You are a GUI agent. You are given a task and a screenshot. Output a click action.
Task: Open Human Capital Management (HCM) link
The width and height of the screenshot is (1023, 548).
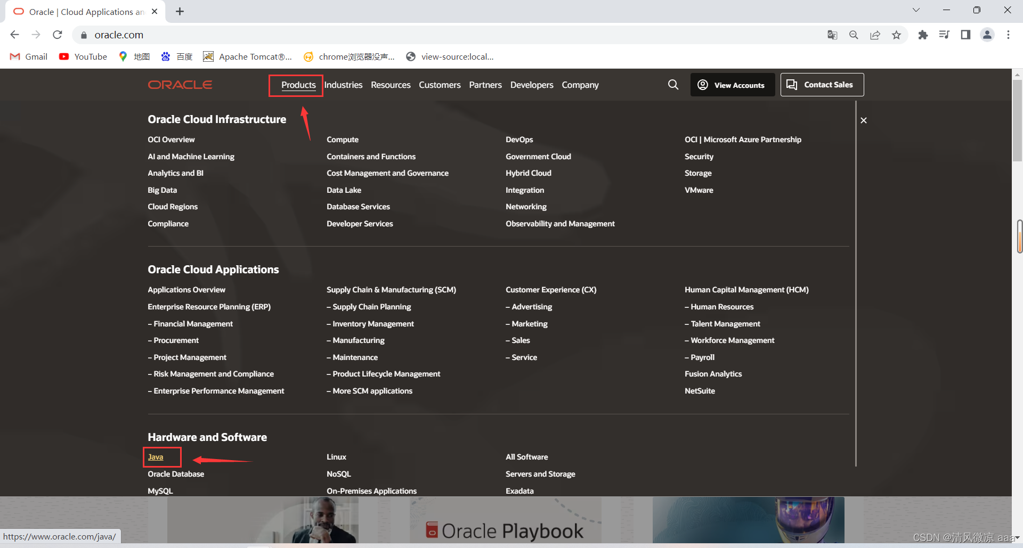pos(746,290)
